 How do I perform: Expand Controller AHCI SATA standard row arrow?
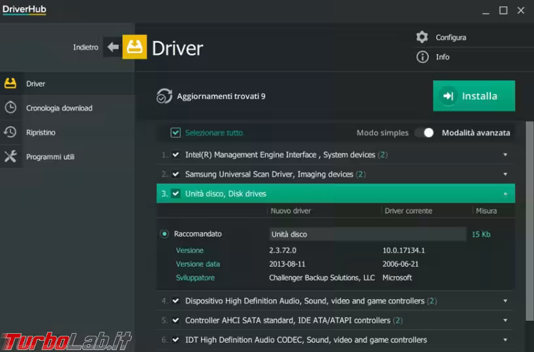point(505,320)
